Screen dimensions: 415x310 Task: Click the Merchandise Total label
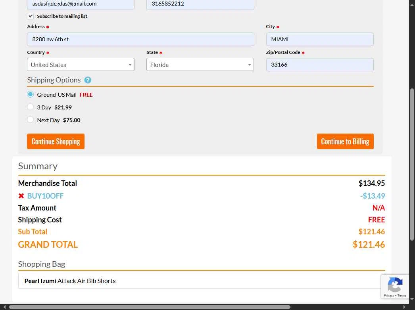pos(48,183)
